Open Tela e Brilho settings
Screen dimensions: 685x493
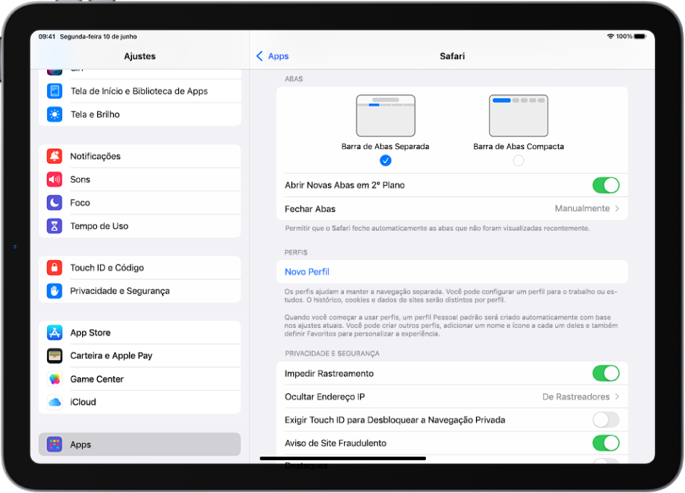click(x=140, y=114)
